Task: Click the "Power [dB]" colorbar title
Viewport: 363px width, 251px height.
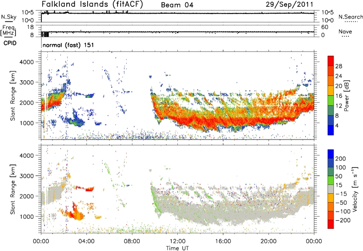Action: click(x=347, y=96)
